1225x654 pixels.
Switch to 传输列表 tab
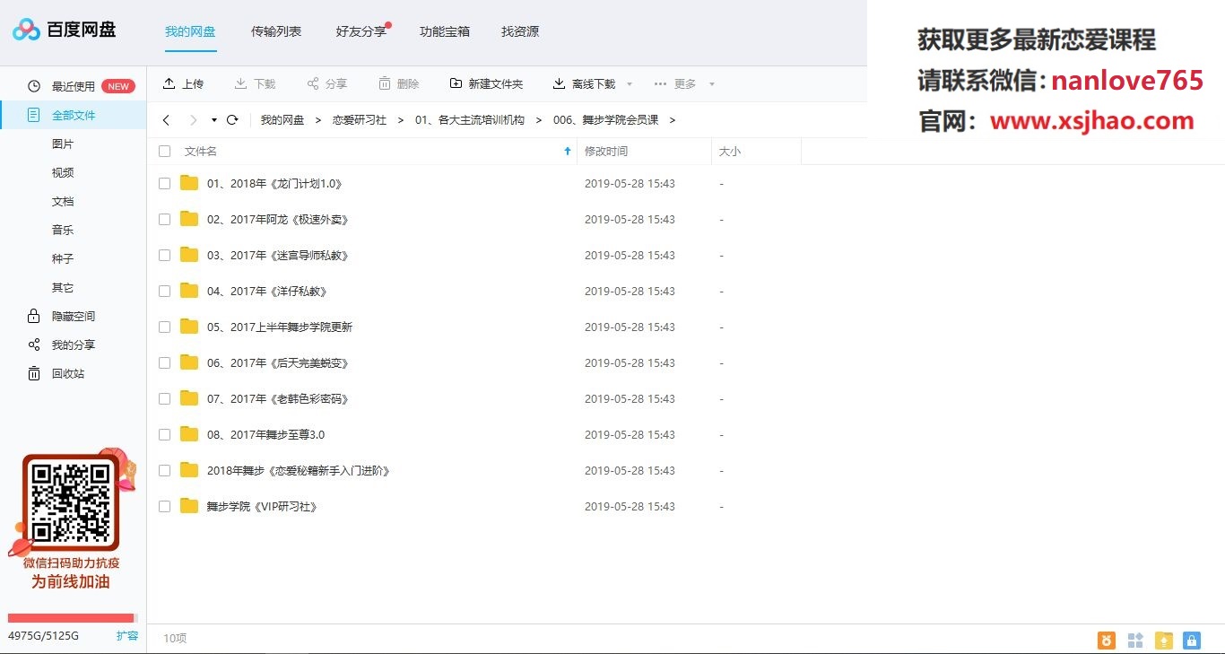276,31
